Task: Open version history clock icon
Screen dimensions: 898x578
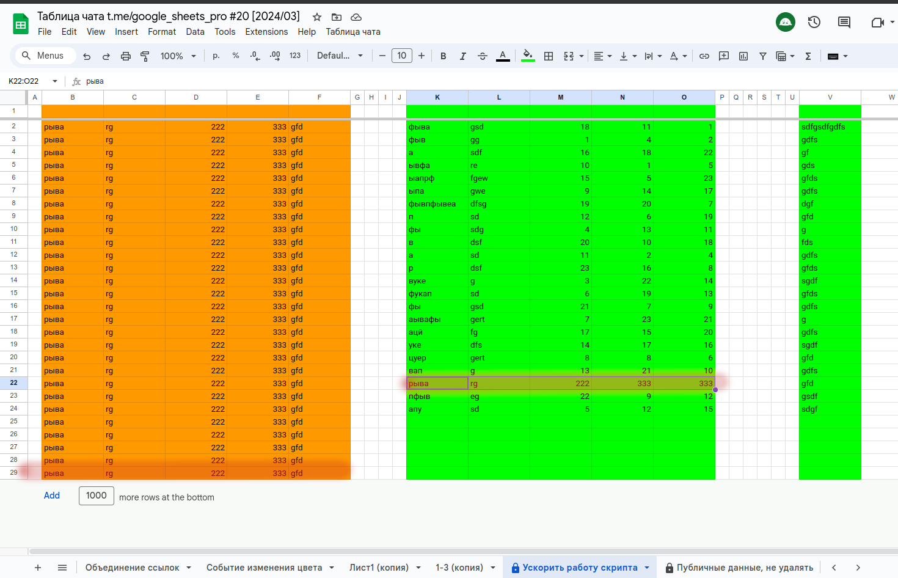Action: (x=814, y=22)
